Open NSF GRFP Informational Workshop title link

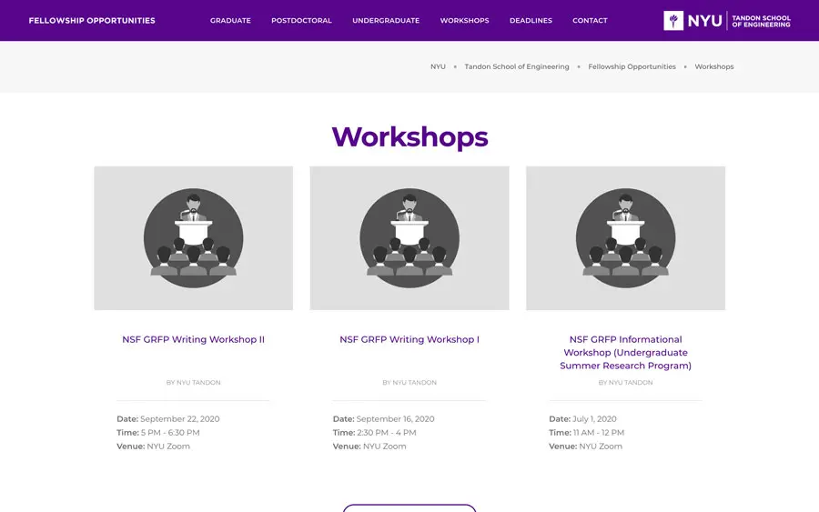[x=626, y=353]
